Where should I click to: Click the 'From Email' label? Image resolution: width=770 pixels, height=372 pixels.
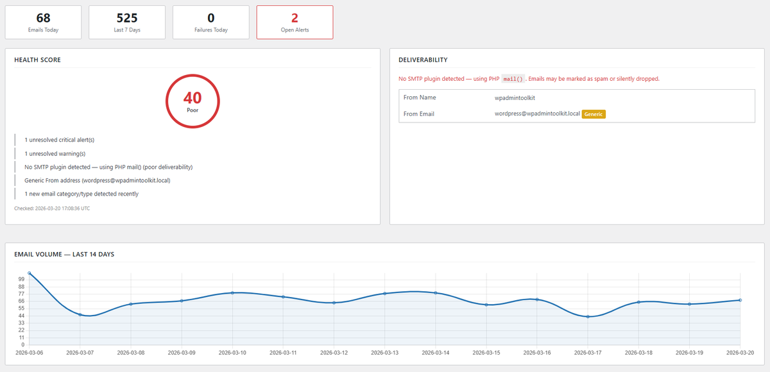[419, 114]
